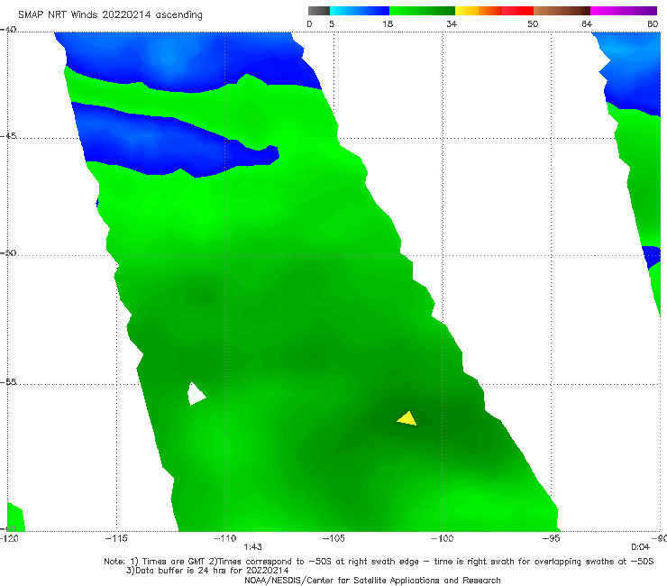
Task: Click the swath time label '0:04'
Action: tap(640, 547)
